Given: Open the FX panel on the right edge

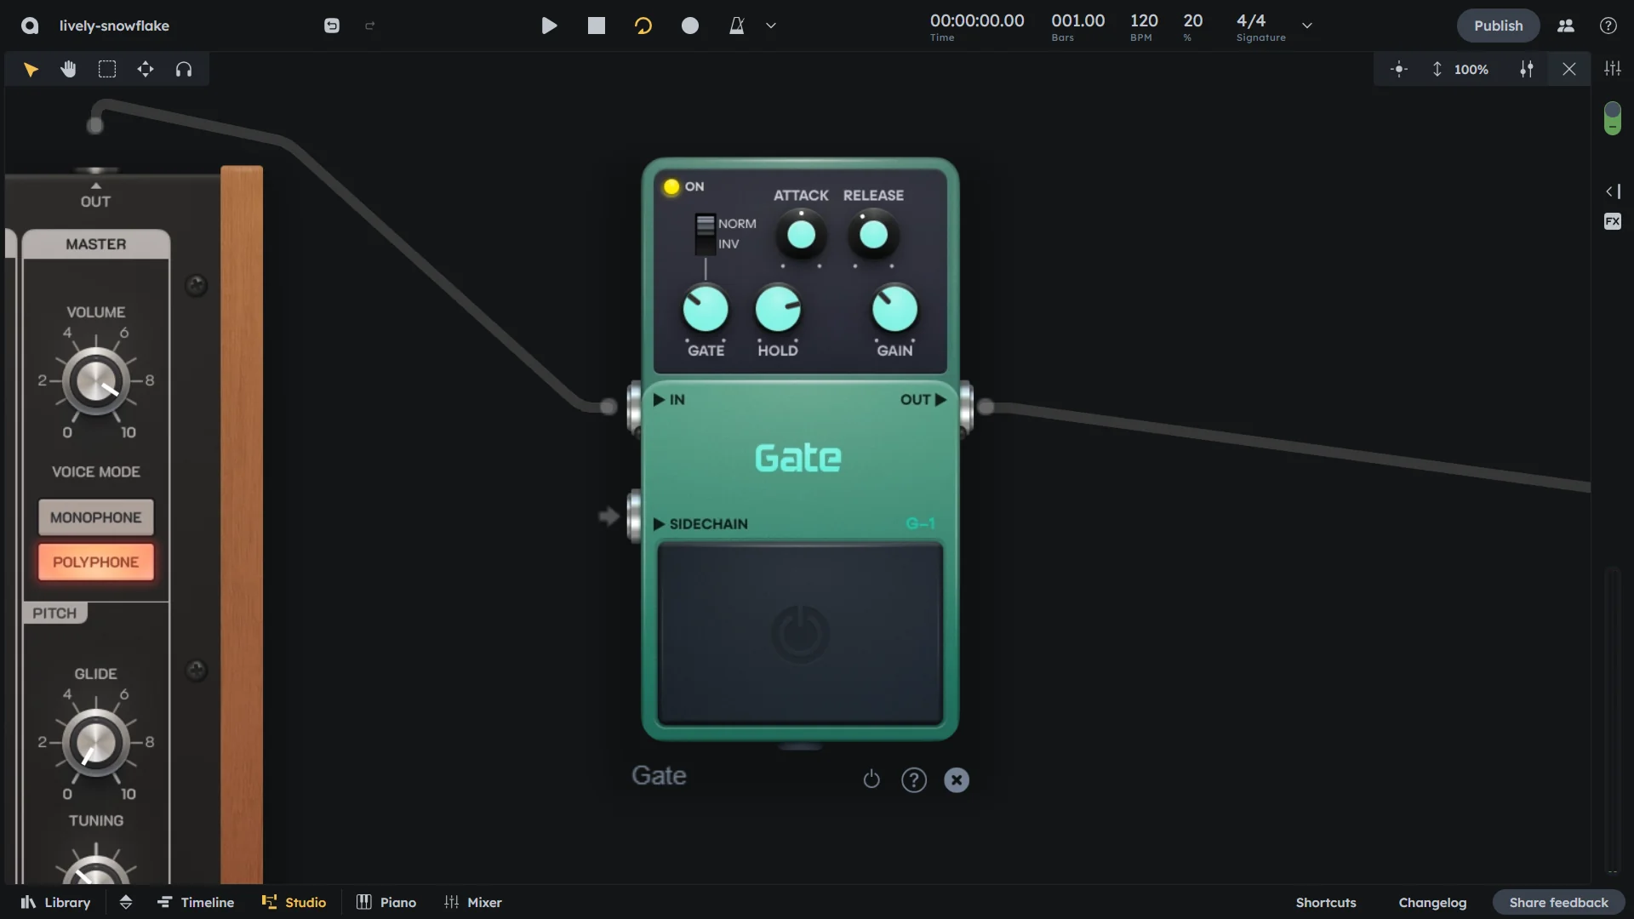Looking at the screenshot, I should [1612, 220].
